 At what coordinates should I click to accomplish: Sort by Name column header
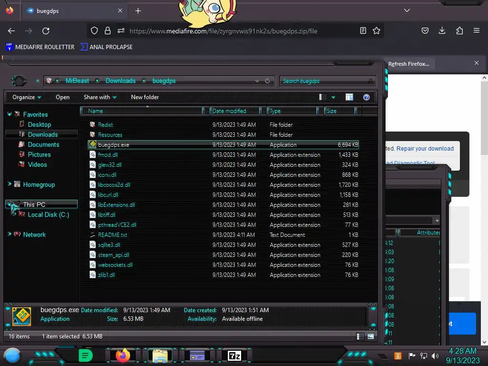[142, 111]
